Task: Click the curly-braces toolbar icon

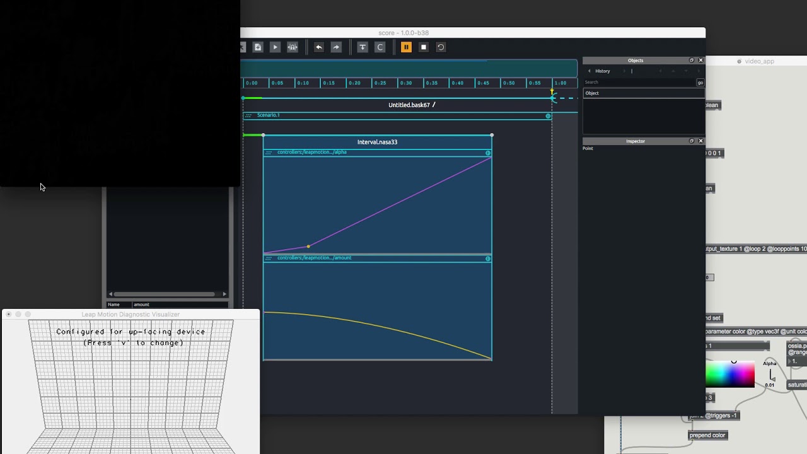Action: click(x=293, y=47)
